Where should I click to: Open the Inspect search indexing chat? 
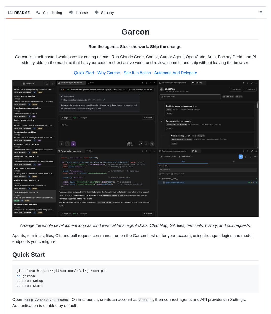tap(34, 100)
